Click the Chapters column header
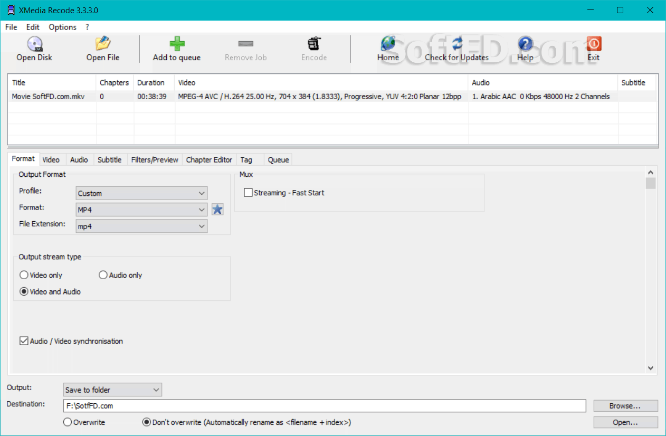This screenshot has width=666, height=436. point(115,82)
